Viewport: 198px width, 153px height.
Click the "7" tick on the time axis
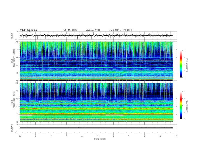pos(129,136)
